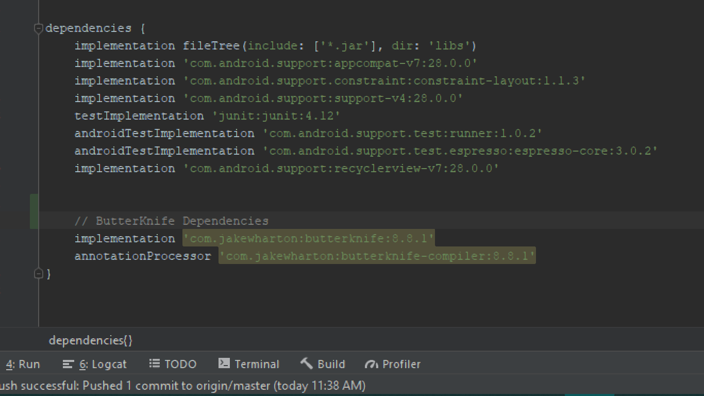Open the Profiler tool window
Viewport: 704px width, 396px height.
click(x=392, y=364)
